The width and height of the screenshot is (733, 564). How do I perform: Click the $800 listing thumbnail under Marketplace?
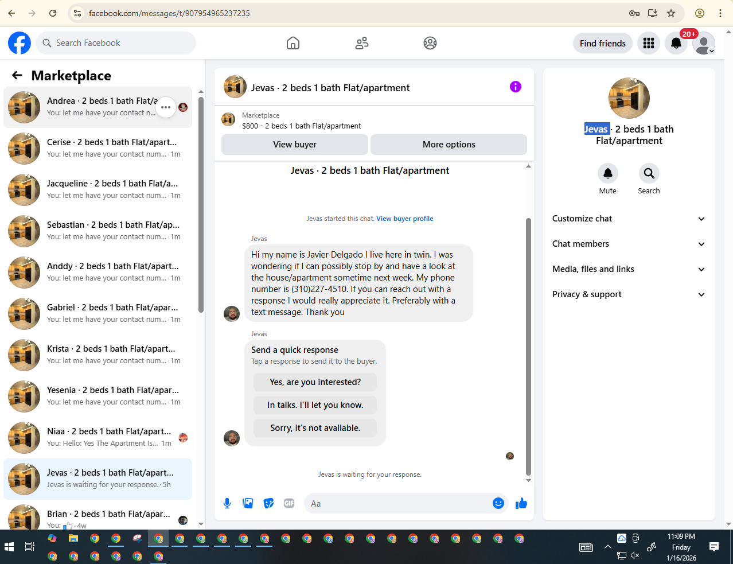pyautogui.click(x=228, y=119)
